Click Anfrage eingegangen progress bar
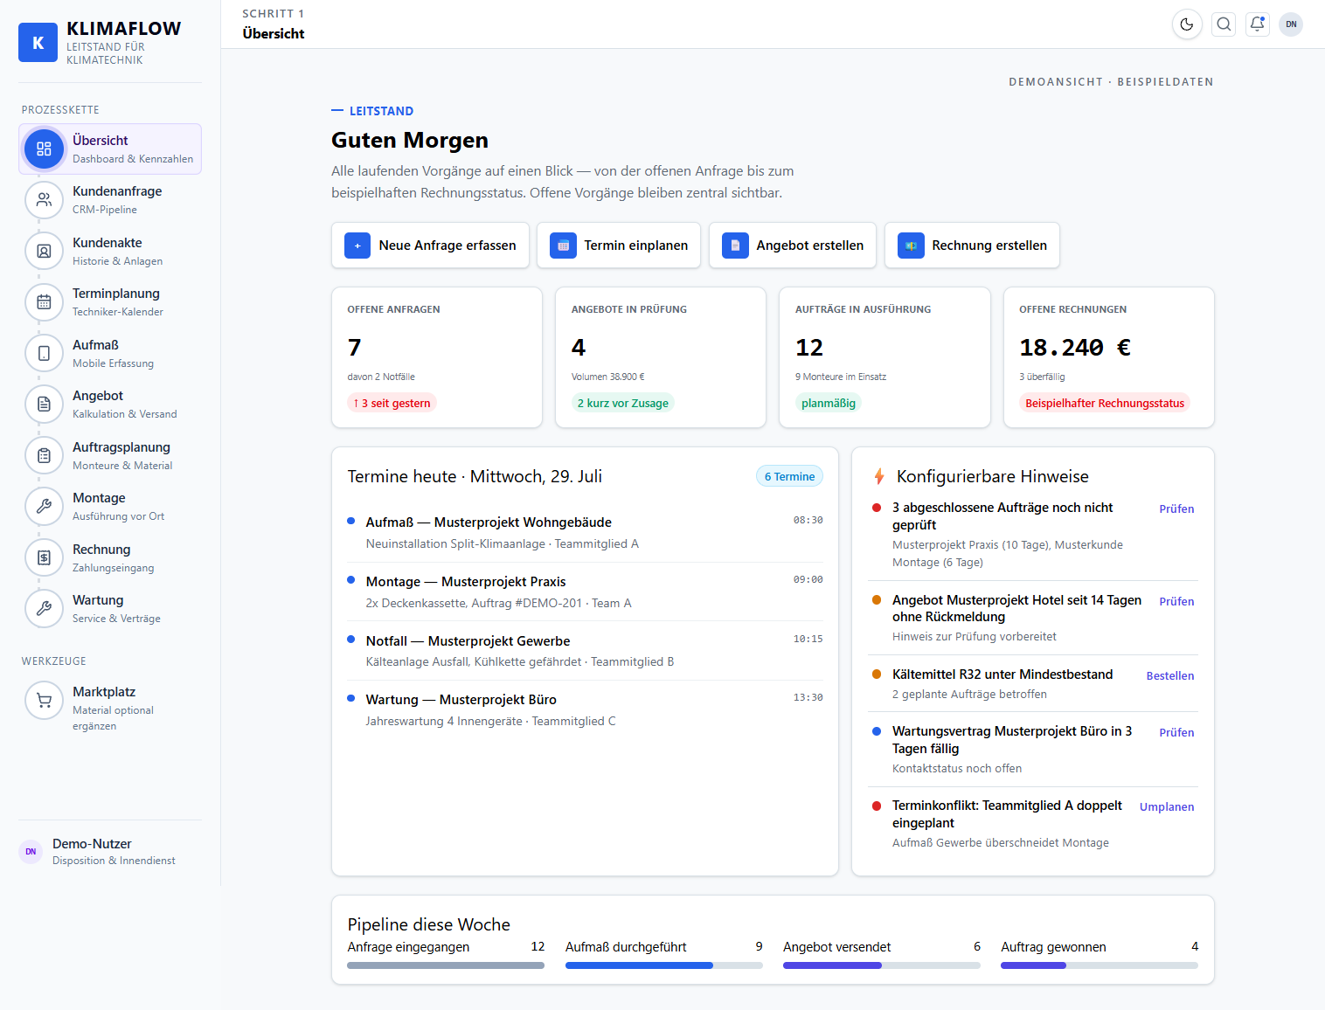 pyautogui.click(x=446, y=965)
